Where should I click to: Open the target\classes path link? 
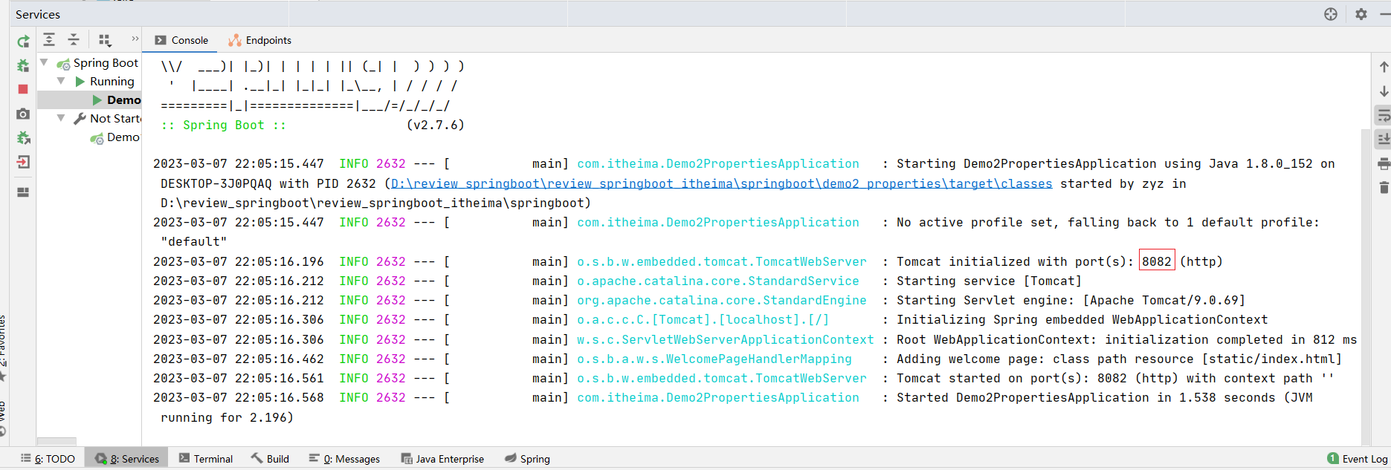(720, 183)
